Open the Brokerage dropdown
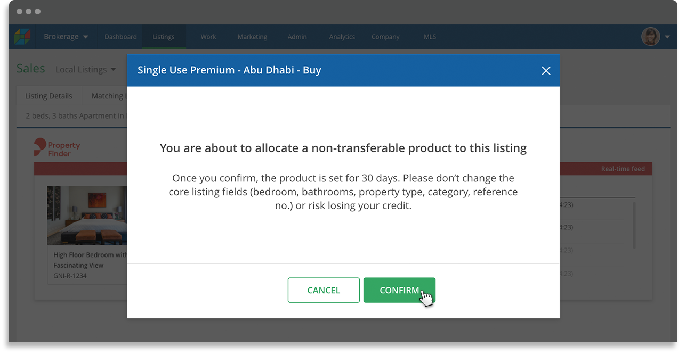686x355 pixels. point(65,36)
